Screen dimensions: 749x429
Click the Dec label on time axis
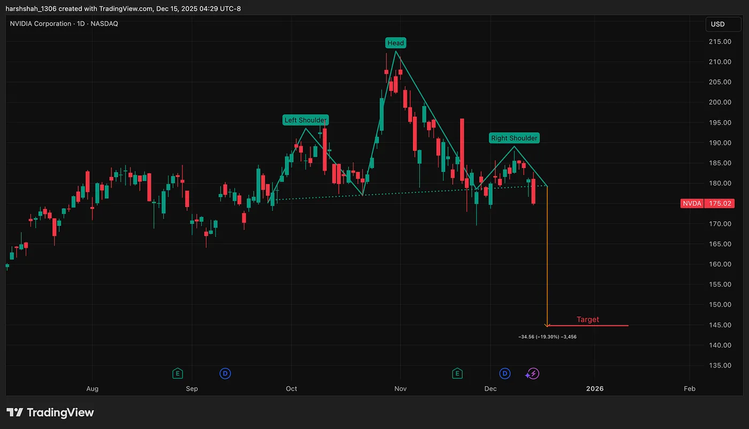[491, 388]
